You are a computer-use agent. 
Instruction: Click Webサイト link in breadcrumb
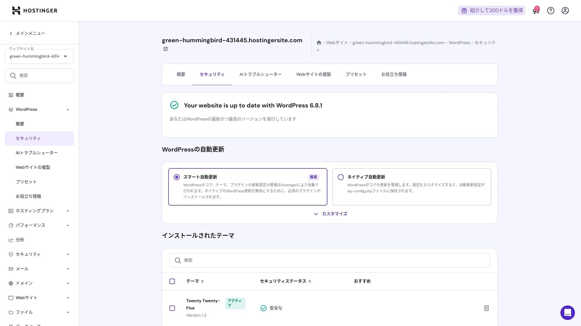[337, 43]
